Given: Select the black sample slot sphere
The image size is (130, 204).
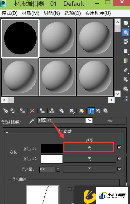Looking at the screenshot, I should point(20,38).
